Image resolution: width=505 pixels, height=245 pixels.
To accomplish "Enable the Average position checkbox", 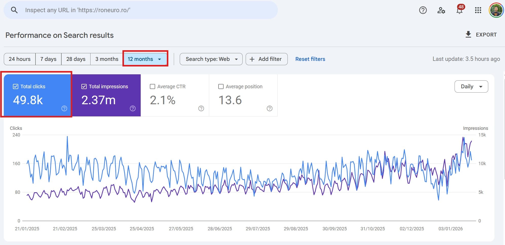I will tap(221, 86).
